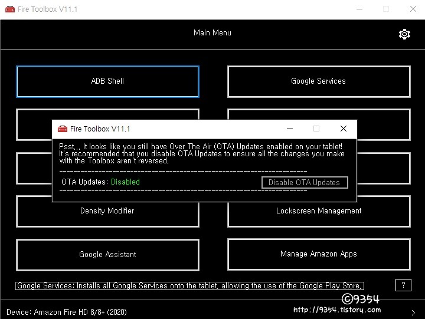Viewport: 425px width, 319px height.
Task: Click the 'OTA Updates:' label
Action: tap(85, 182)
